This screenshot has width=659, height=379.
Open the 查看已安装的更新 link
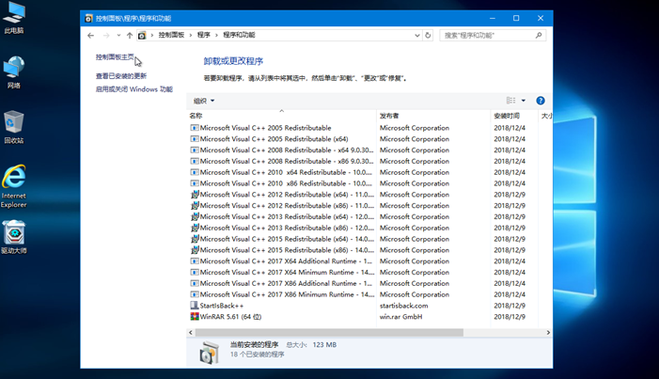click(x=121, y=76)
